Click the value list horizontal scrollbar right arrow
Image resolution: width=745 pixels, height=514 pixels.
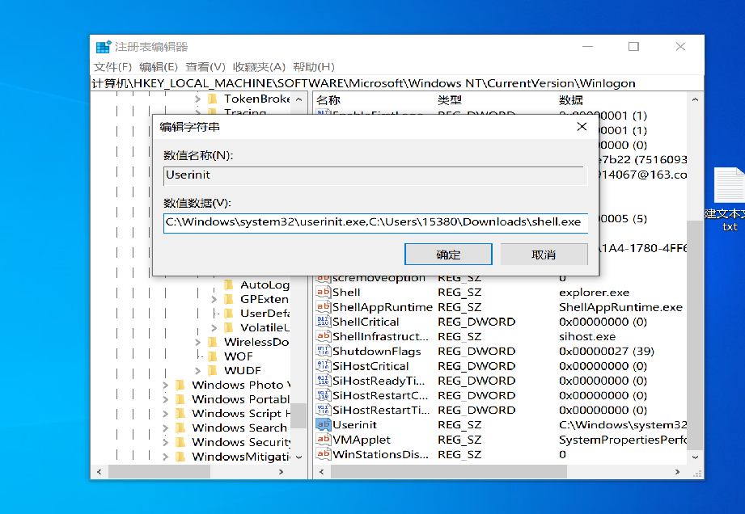coord(677,472)
